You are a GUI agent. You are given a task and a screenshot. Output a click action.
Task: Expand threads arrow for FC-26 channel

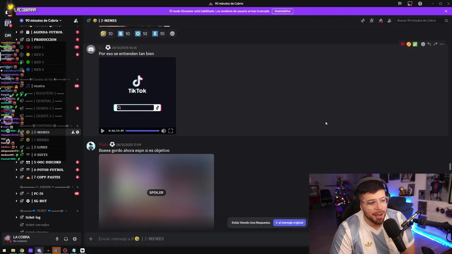click(x=16, y=194)
